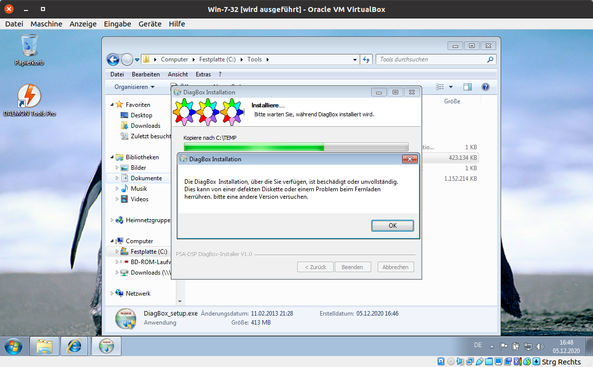This screenshot has width=593, height=367.
Task: Expand the Netzwerk tree node
Action: [112, 293]
